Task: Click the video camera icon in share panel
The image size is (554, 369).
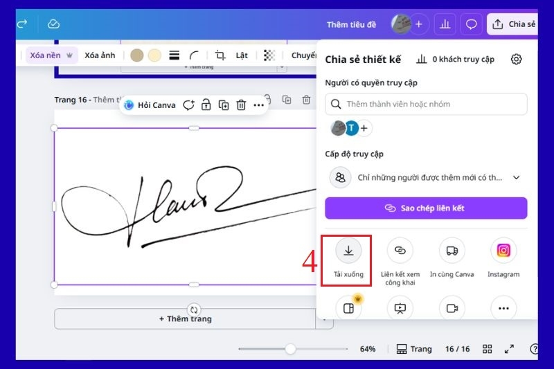Action: pos(452,308)
